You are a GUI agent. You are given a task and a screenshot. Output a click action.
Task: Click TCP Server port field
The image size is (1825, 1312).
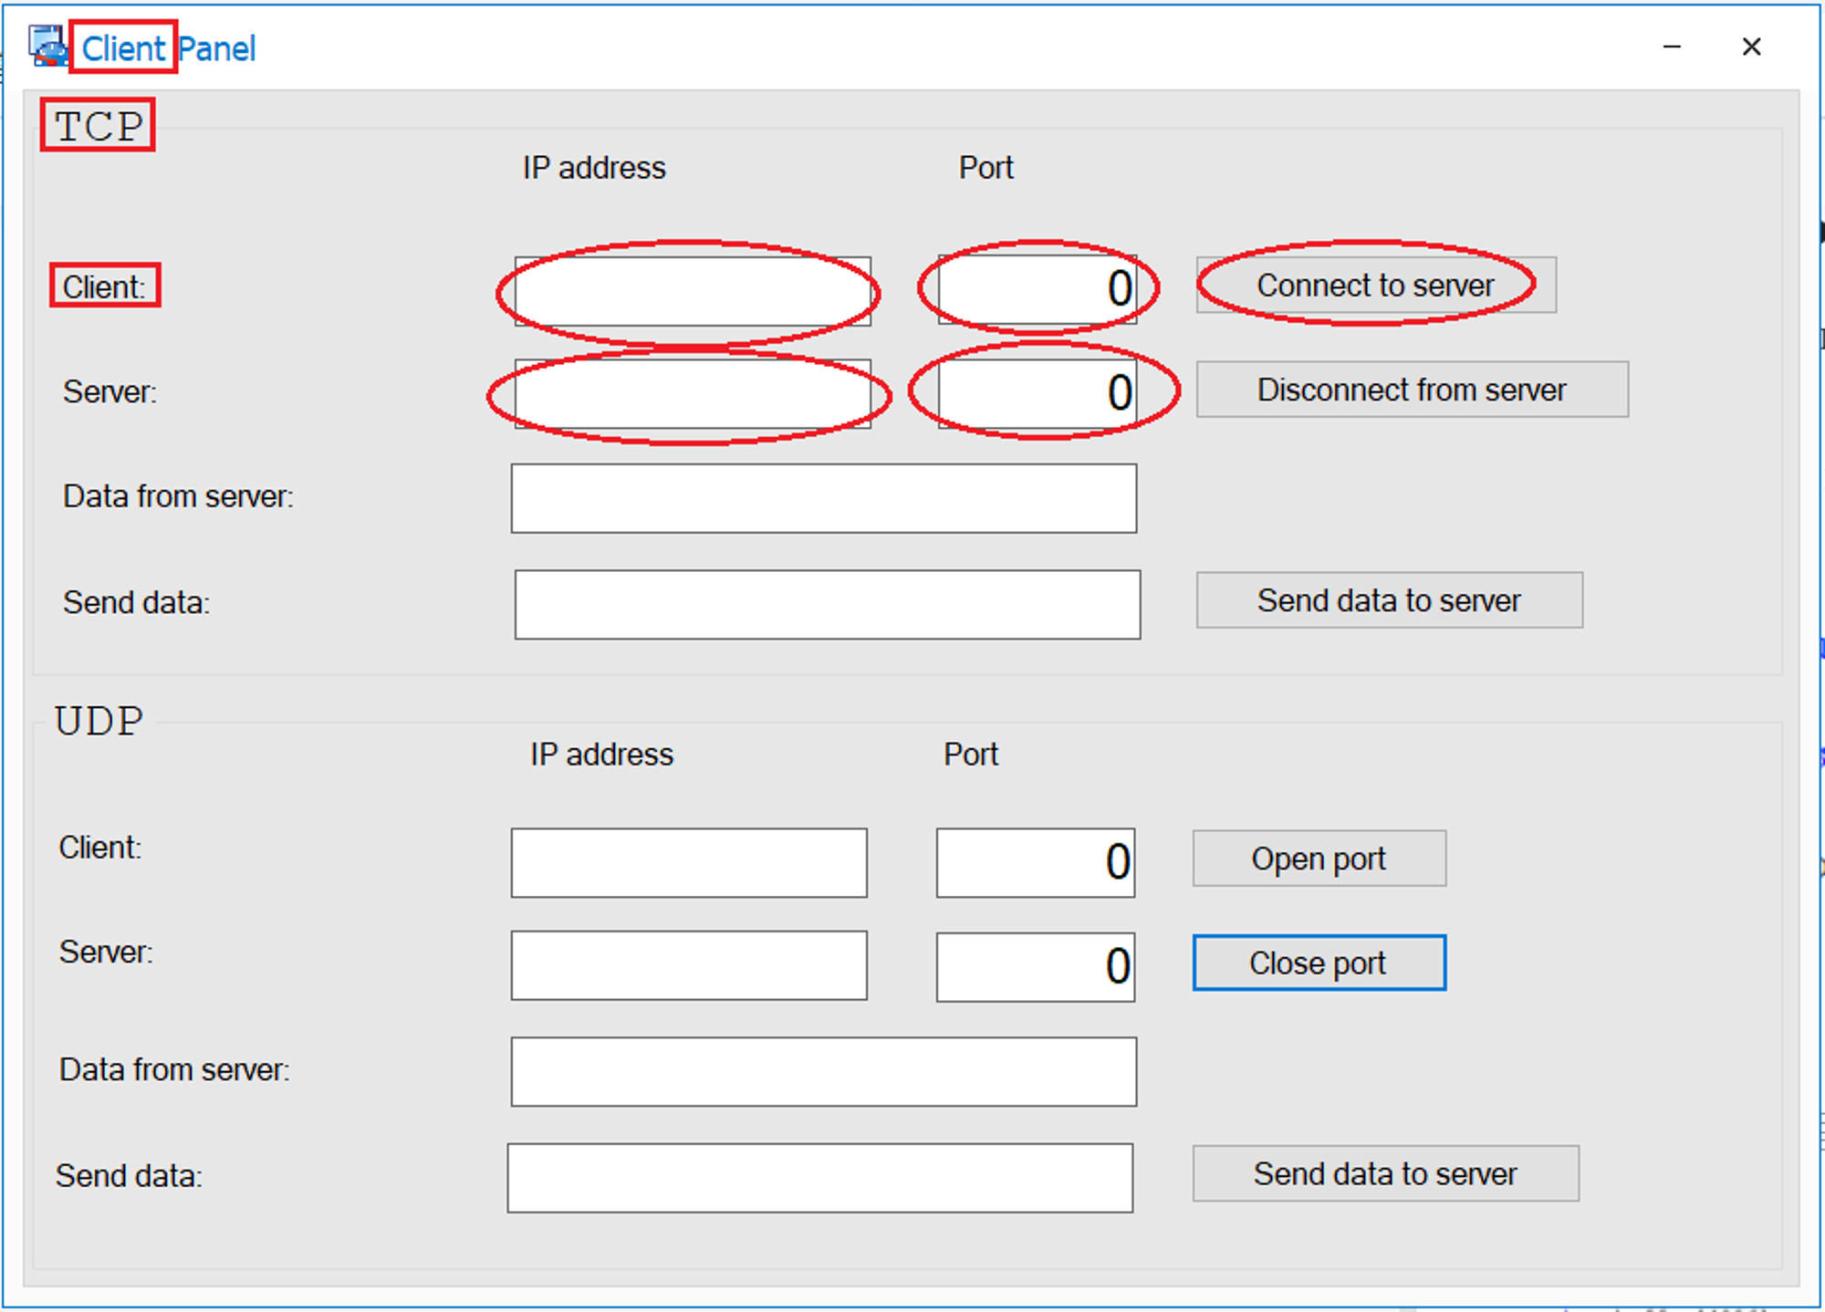pyautogui.click(x=1037, y=393)
